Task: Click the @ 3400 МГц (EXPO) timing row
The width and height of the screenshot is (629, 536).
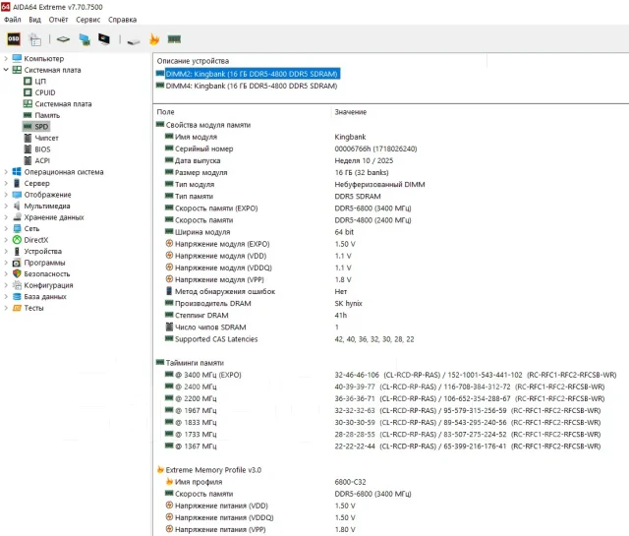Action: [x=391, y=375]
